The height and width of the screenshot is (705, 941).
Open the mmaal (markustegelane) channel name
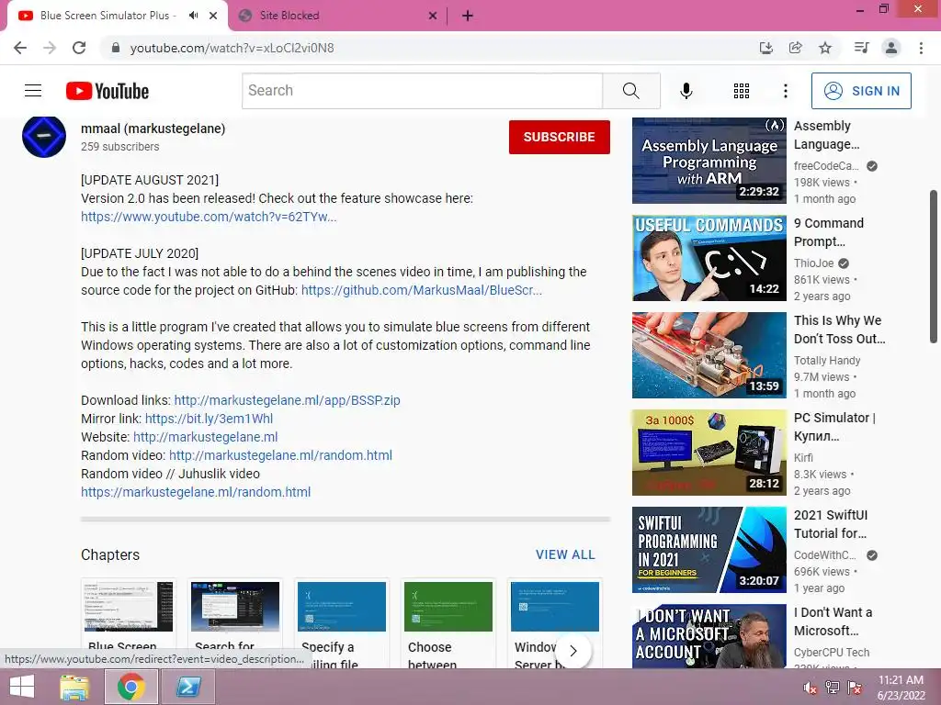153,129
